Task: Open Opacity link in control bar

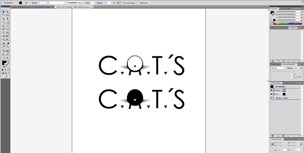Action: [99, 3]
